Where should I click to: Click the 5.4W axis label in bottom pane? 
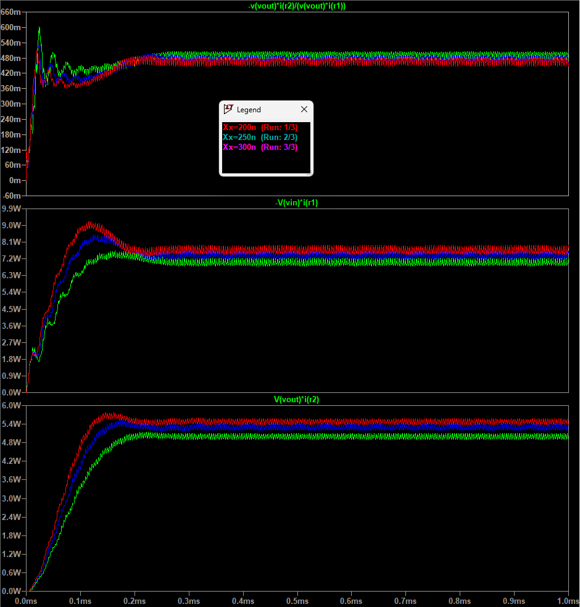(11, 424)
